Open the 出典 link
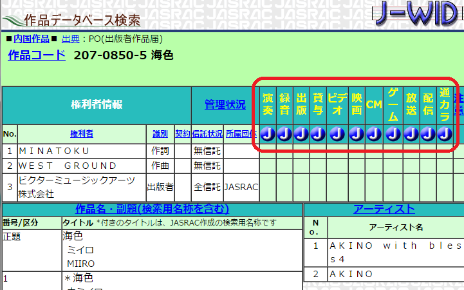 pyautogui.click(x=70, y=39)
